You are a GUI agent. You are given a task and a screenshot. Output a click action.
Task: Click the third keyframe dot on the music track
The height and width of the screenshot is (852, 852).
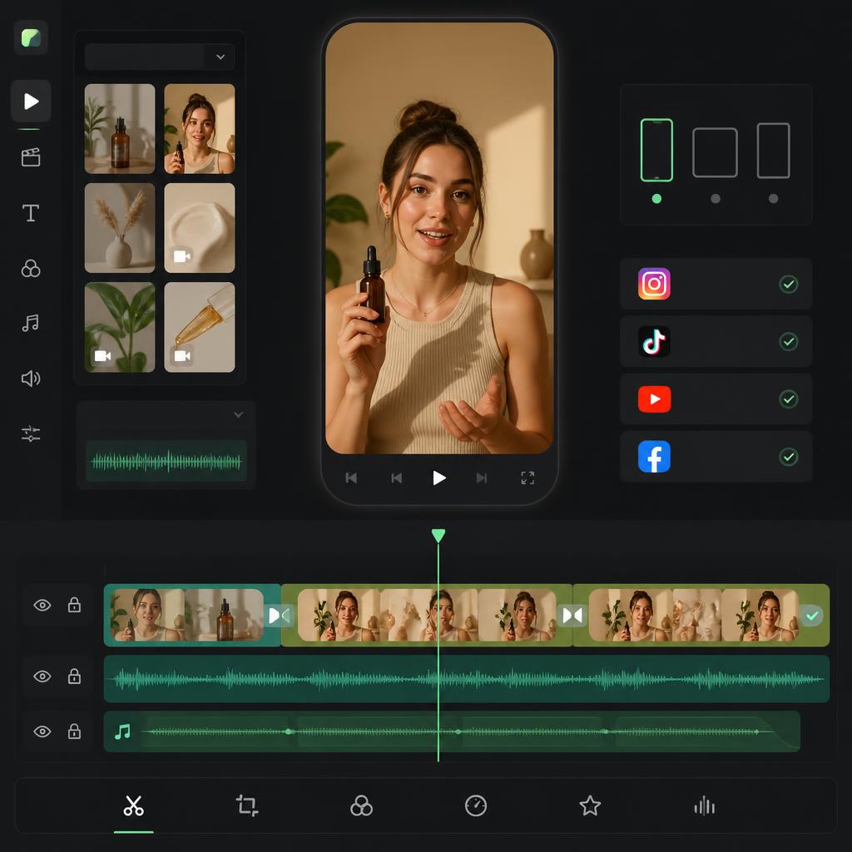pos(605,731)
